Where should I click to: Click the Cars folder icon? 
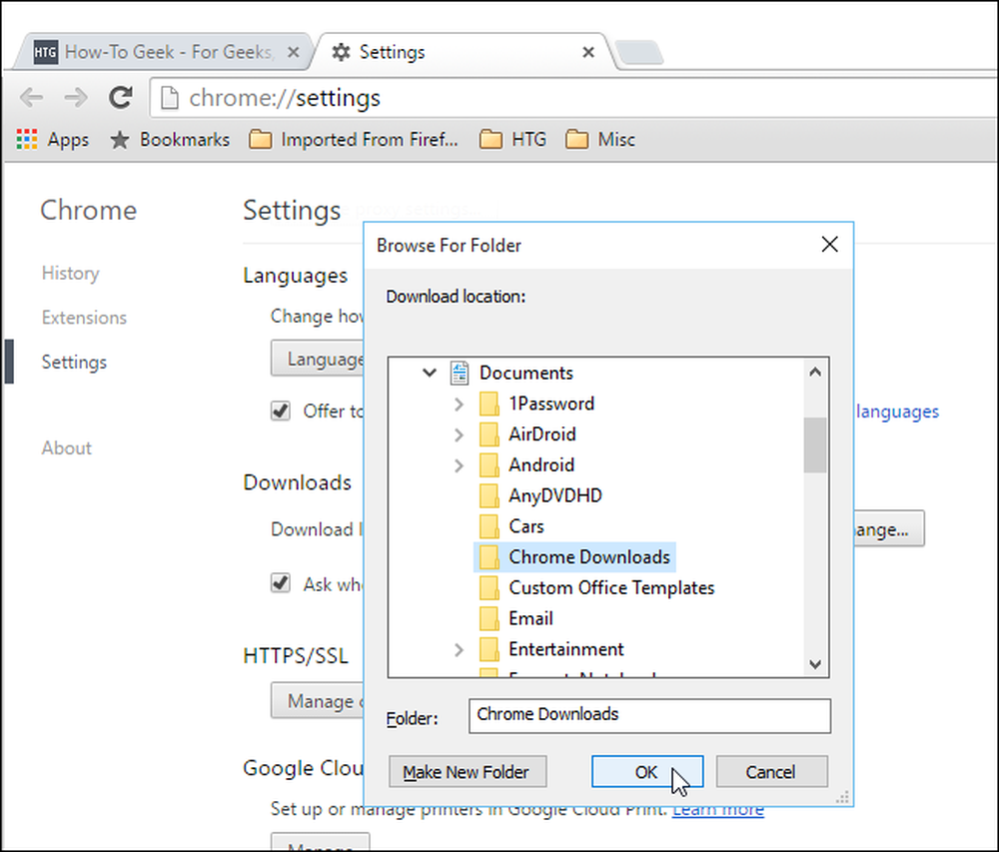[489, 526]
